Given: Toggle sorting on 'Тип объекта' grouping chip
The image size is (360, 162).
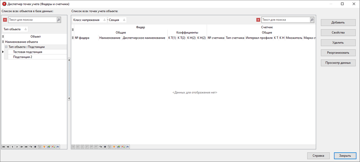Looking at the screenshot, I should [15, 29].
